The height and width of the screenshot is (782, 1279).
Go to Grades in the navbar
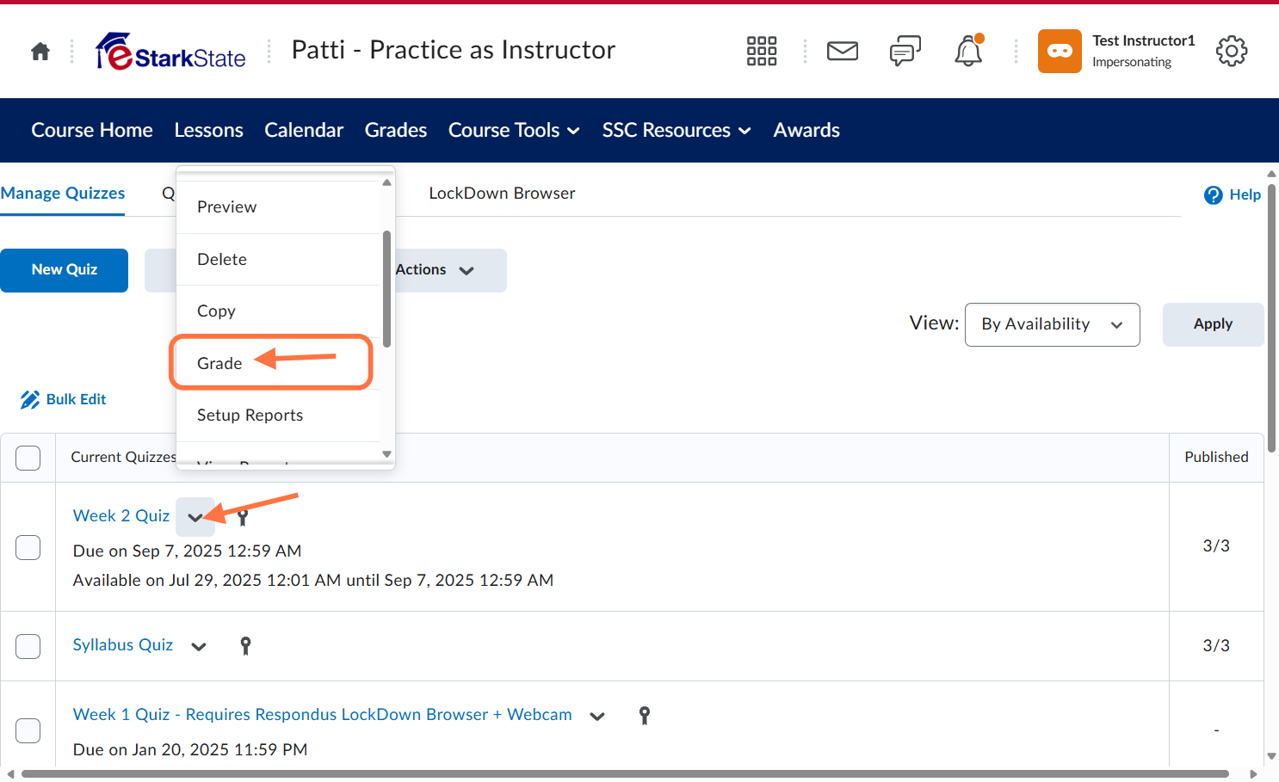(x=396, y=130)
